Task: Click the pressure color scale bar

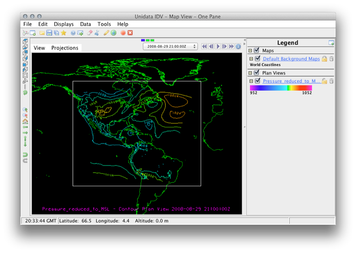Action: pos(281,88)
